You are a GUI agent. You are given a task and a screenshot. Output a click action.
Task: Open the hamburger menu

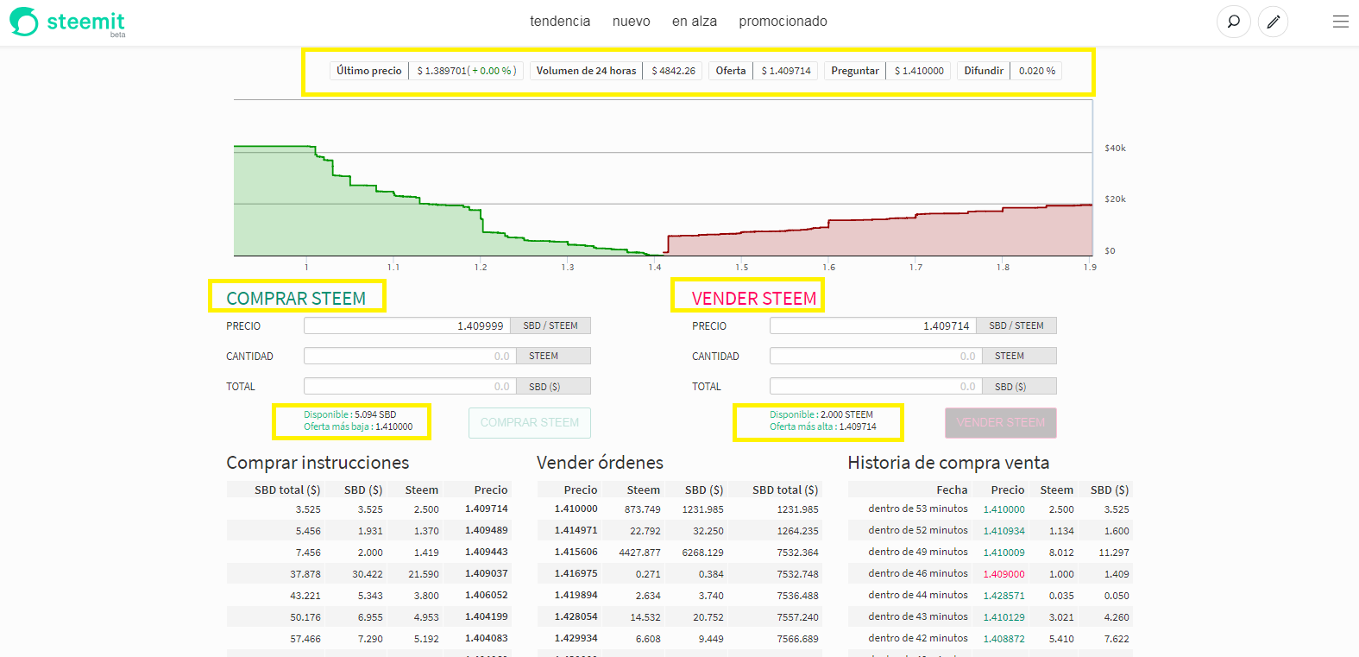(x=1340, y=22)
